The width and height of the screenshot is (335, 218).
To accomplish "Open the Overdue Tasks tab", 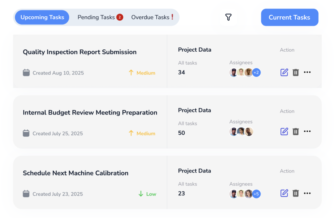I will click(150, 17).
